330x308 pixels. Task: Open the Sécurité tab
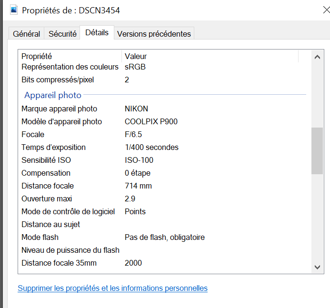(62, 34)
